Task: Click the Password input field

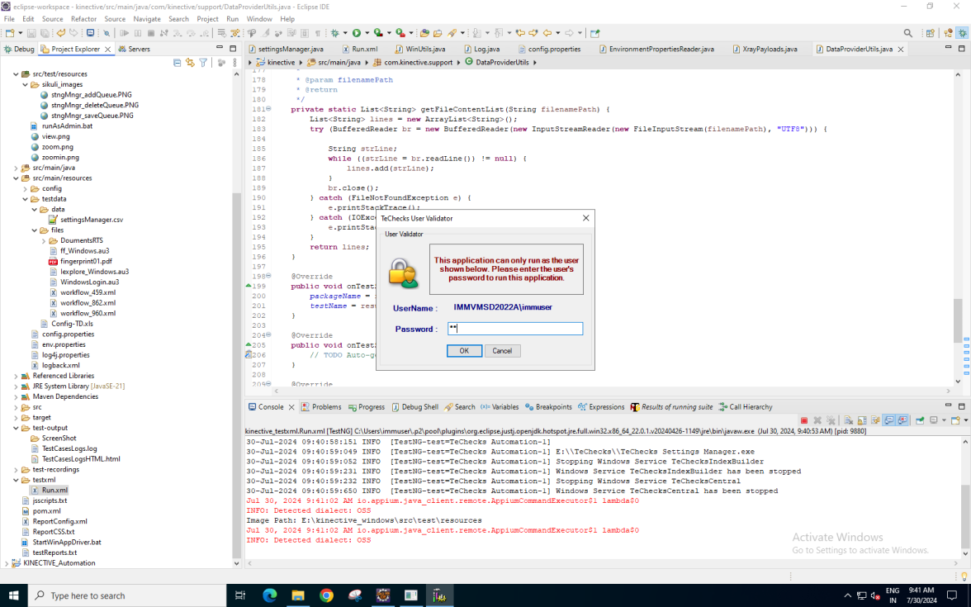Action: [514, 329]
